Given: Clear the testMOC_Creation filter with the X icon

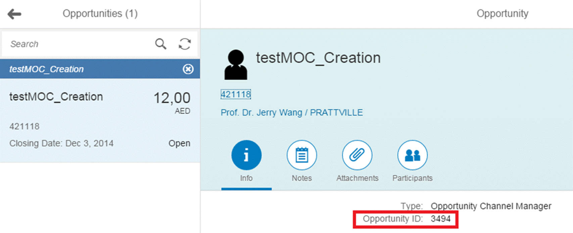Looking at the screenshot, I should click(188, 69).
